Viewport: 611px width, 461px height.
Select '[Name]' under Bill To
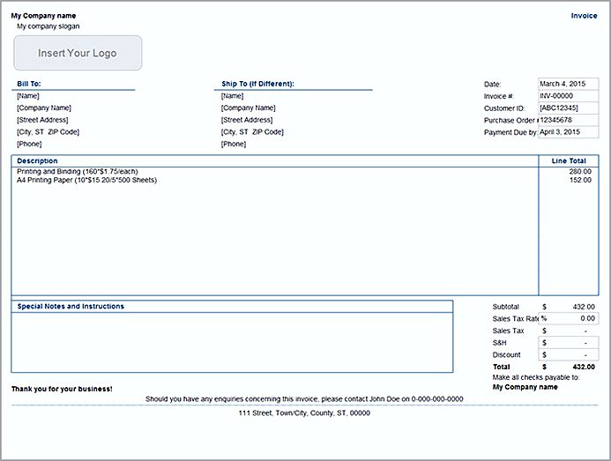tap(28, 96)
